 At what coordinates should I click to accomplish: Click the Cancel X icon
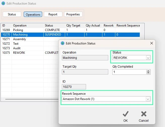pyautogui.click(x=144, y=114)
